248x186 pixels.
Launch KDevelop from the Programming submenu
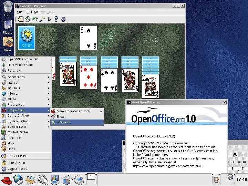[77, 122]
